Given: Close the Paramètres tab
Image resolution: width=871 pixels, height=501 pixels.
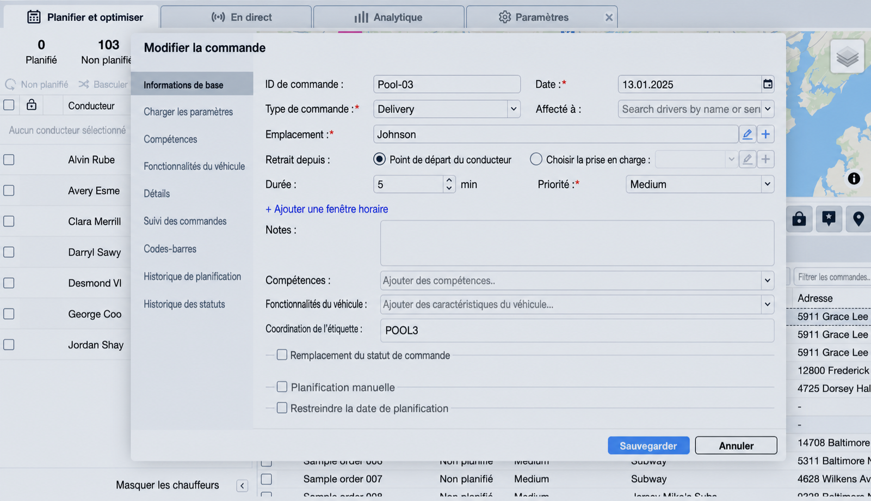Looking at the screenshot, I should pyautogui.click(x=609, y=17).
